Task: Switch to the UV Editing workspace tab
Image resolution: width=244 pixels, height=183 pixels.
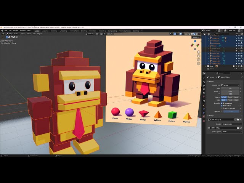Action: pos(63,31)
